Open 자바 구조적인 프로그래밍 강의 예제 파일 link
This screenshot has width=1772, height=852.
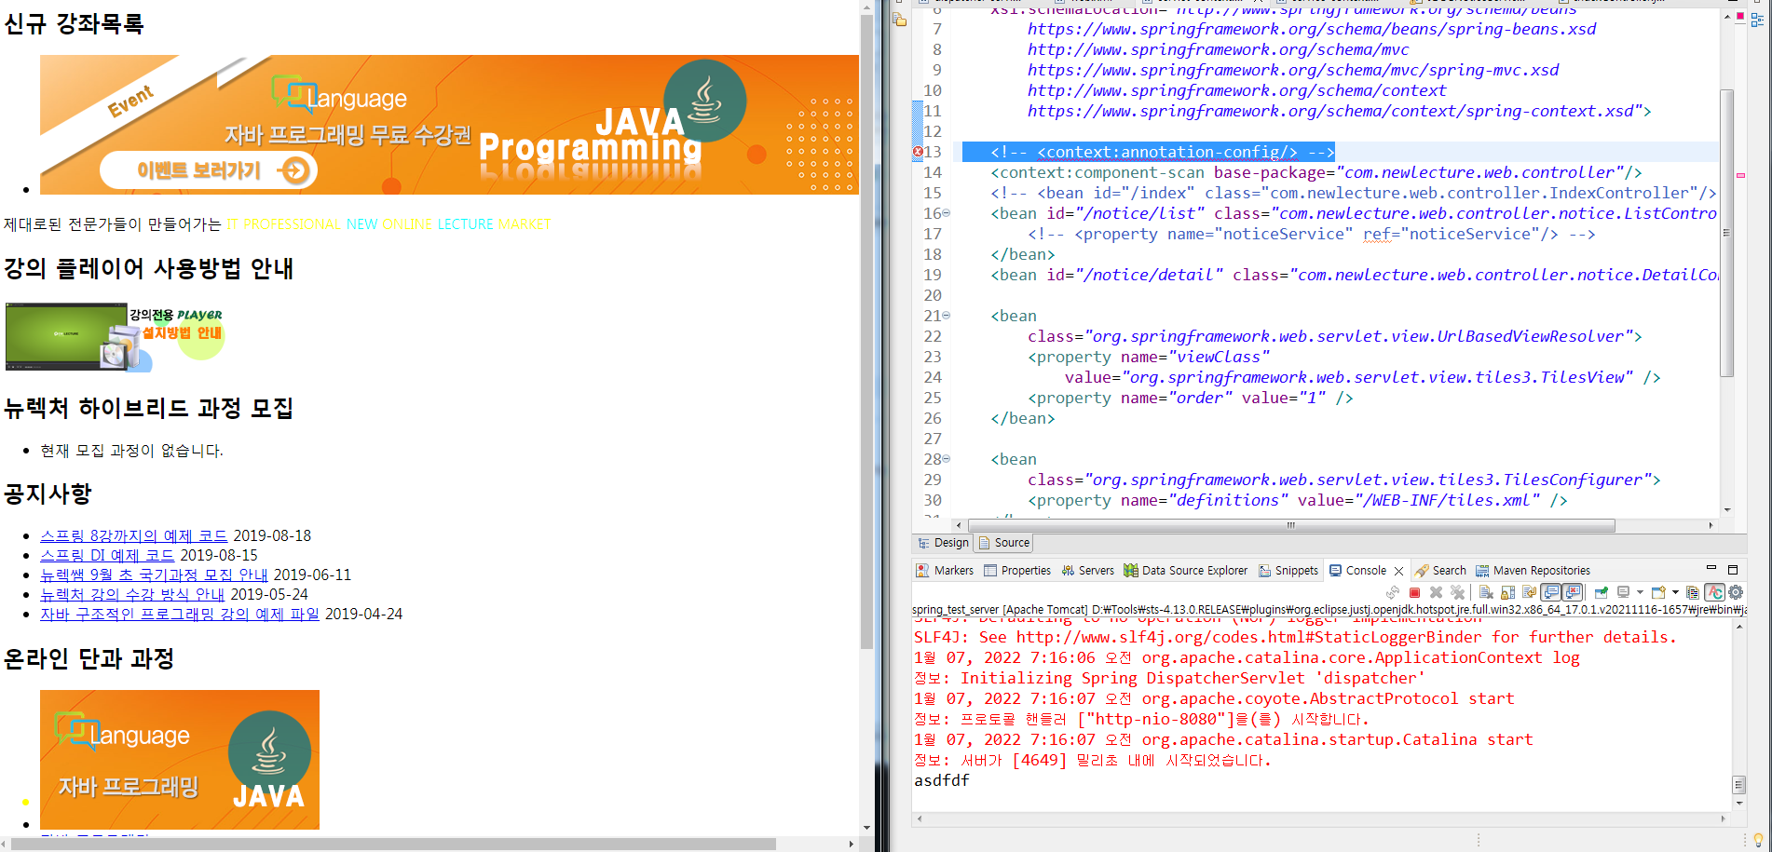[180, 614]
